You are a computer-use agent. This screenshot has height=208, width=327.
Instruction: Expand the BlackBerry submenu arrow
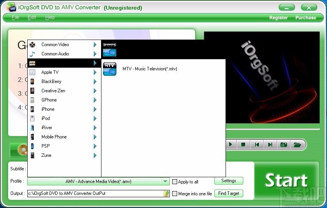(x=95, y=82)
